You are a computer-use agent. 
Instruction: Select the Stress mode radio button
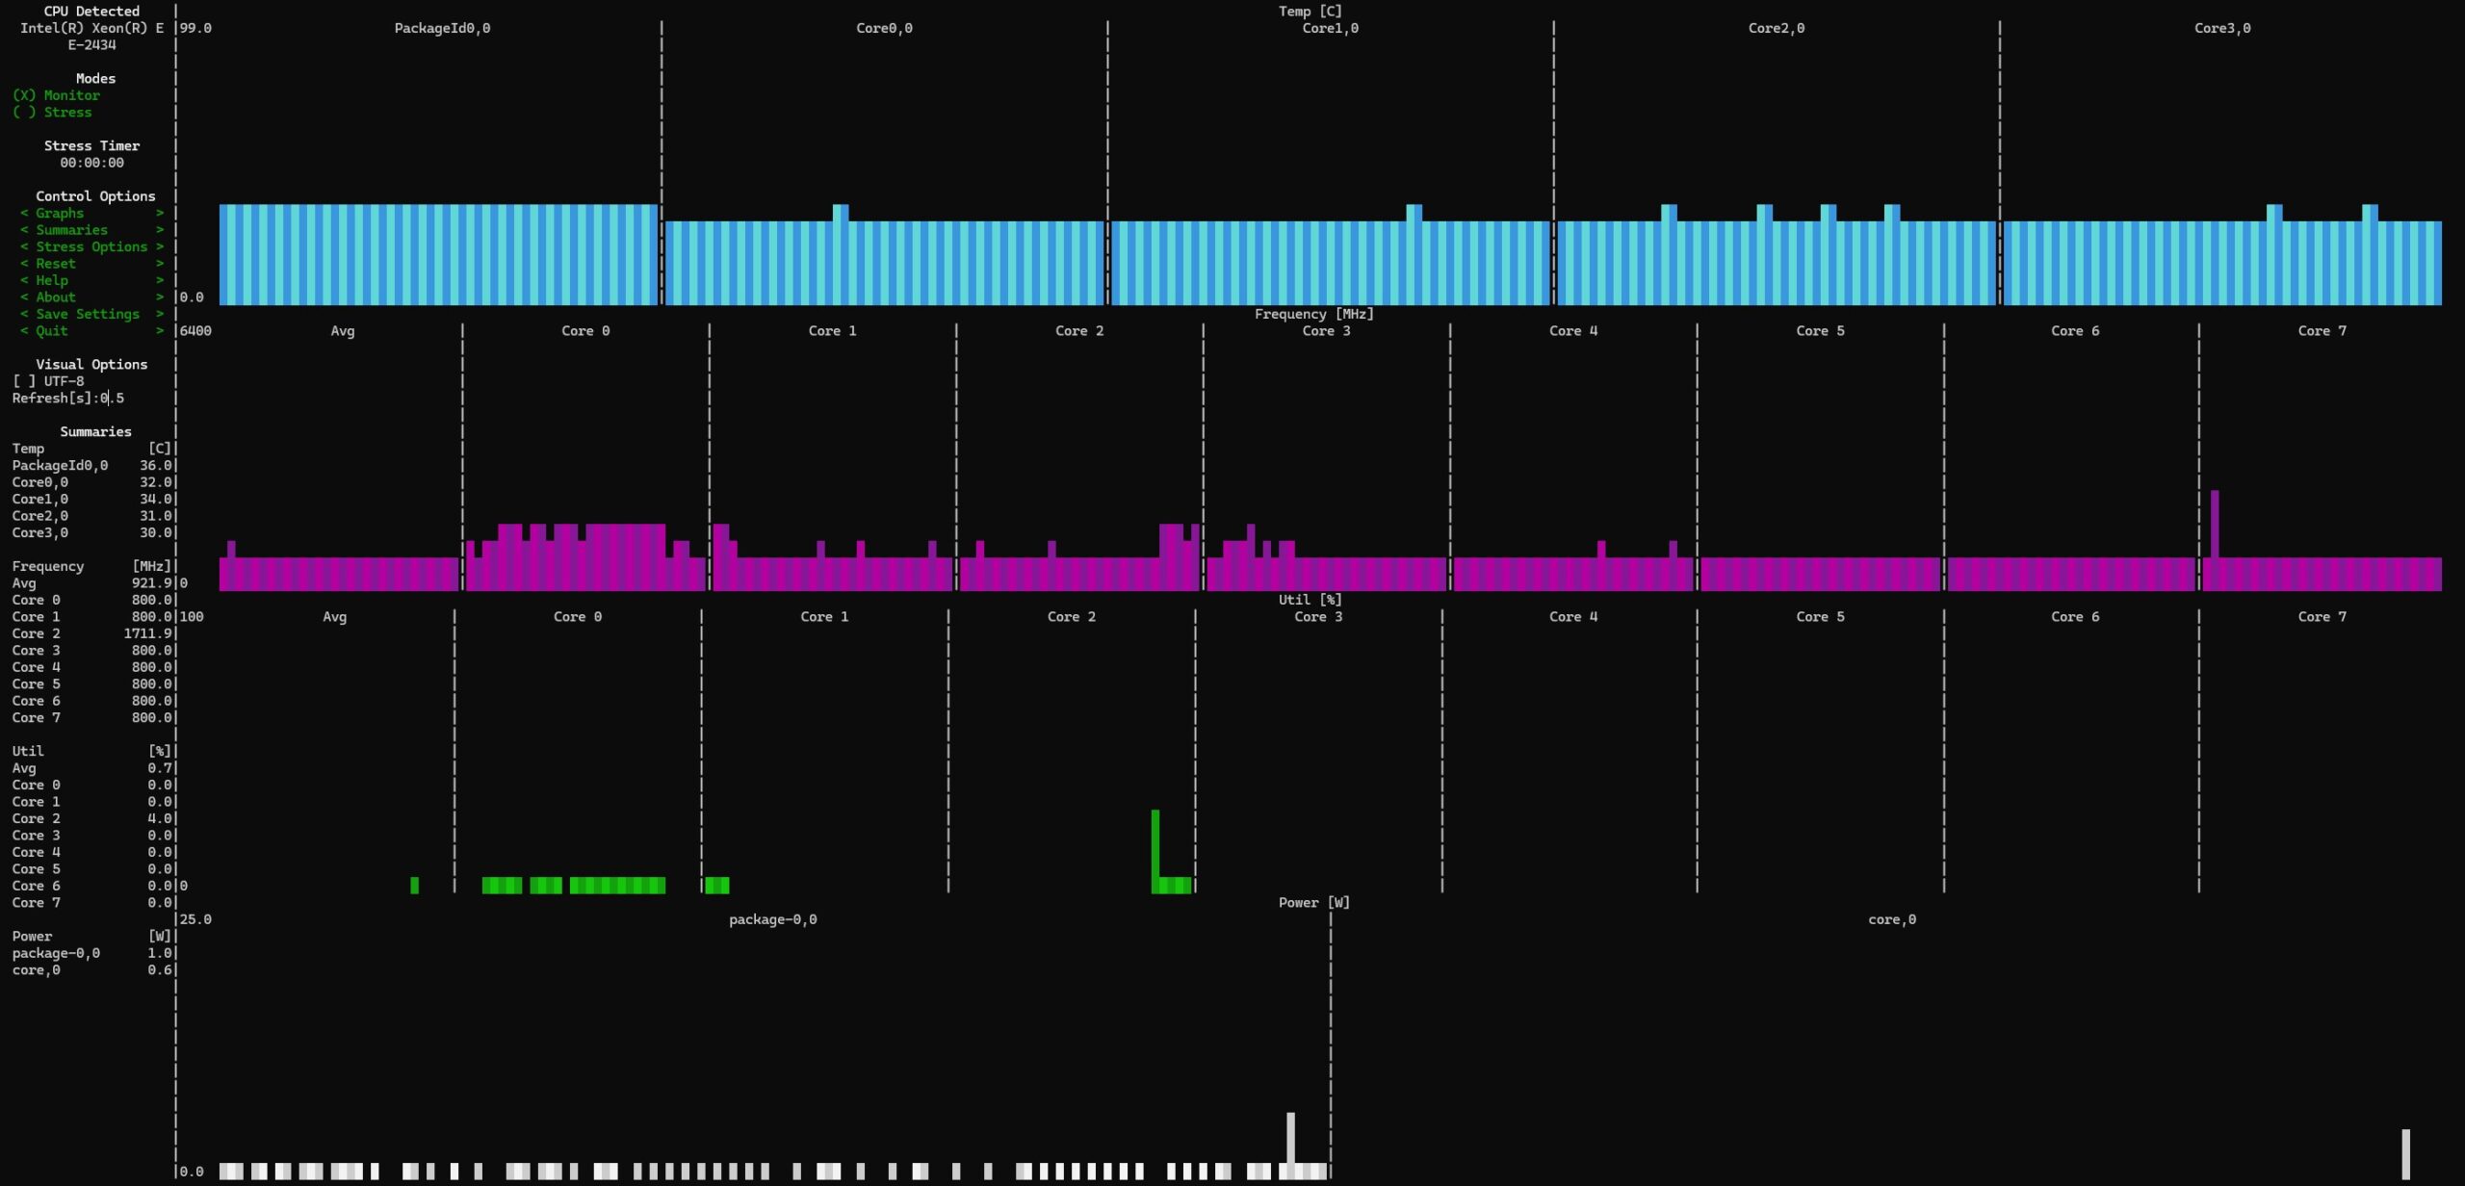[53, 113]
